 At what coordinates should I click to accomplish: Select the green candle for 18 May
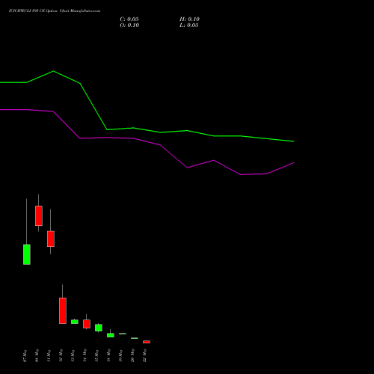(111, 335)
